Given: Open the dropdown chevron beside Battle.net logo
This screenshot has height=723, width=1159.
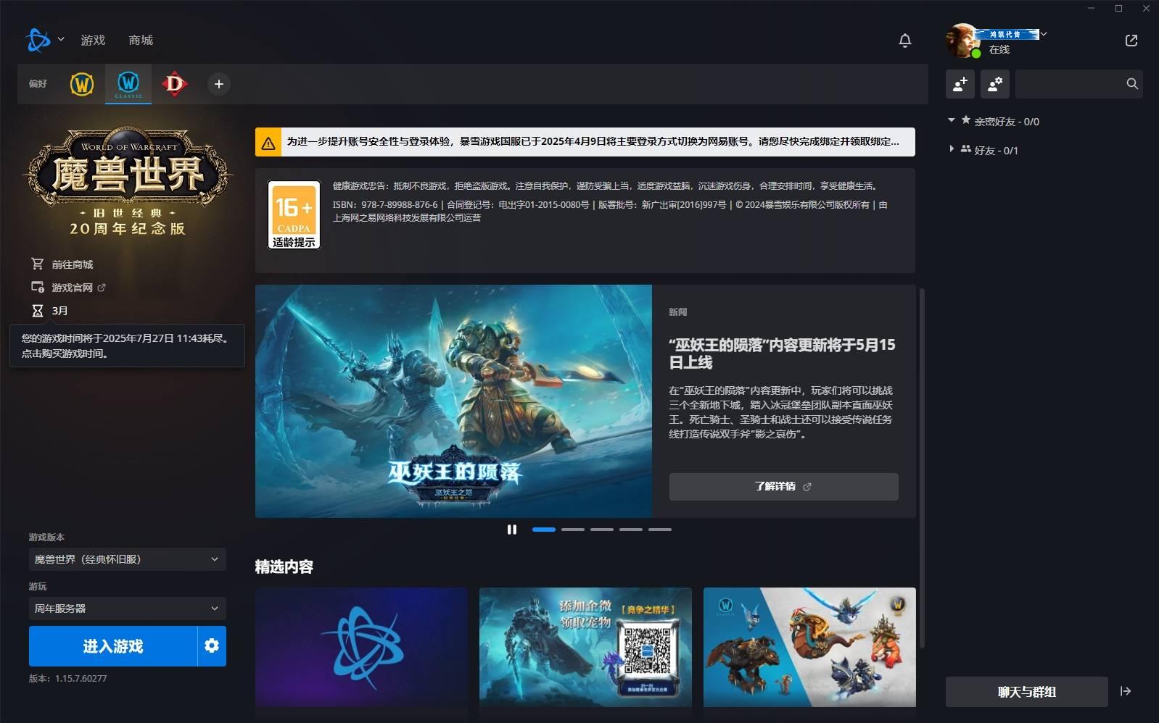Looking at the screenshot, I should pyautogui.click(x=61, y=39).
